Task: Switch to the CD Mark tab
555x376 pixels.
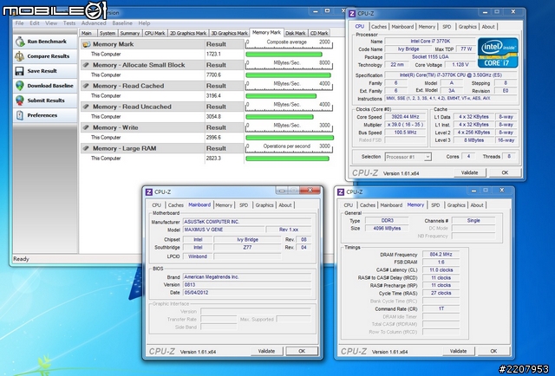Action: (x=319, y=33)
